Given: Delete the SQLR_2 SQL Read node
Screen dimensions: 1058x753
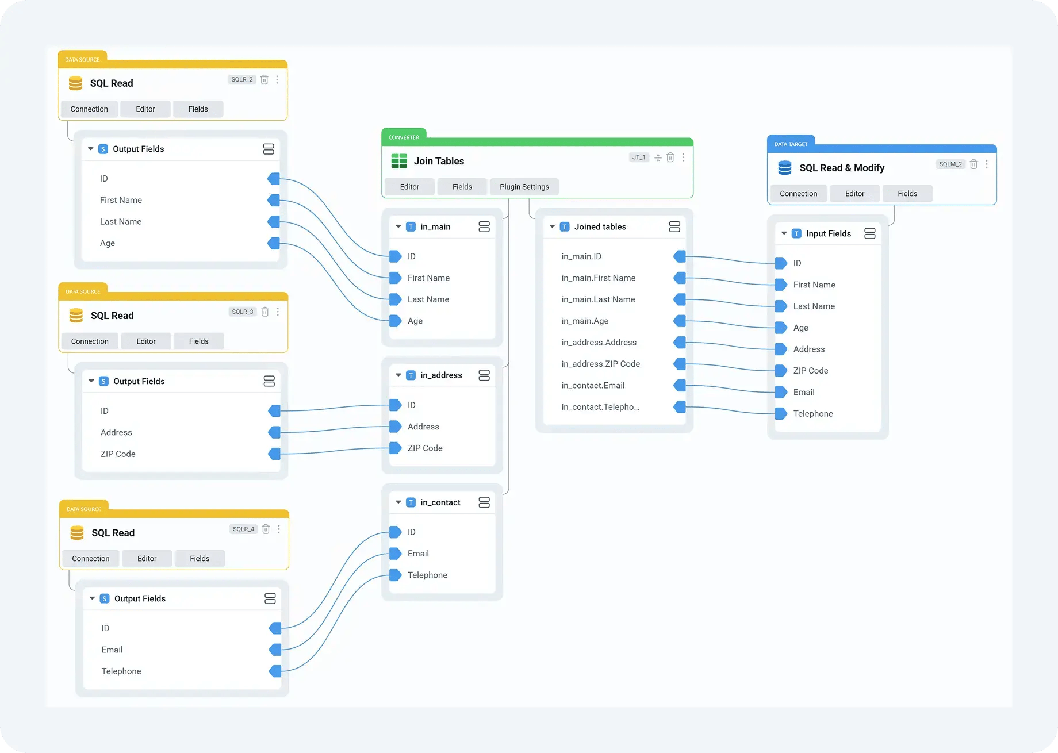Looking at the screenshot, I should pos(264,80).
